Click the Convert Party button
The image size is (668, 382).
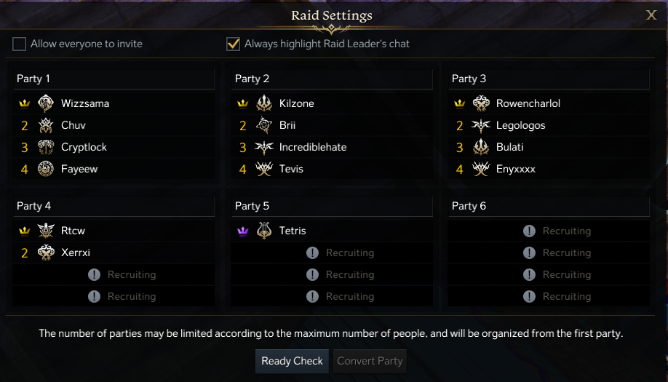(x=370, y=361)
